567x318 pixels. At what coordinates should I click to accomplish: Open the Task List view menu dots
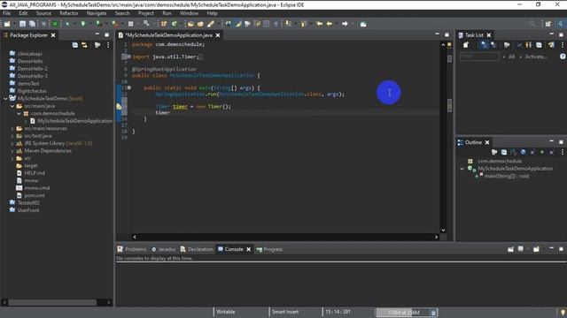tap(563, 45)
